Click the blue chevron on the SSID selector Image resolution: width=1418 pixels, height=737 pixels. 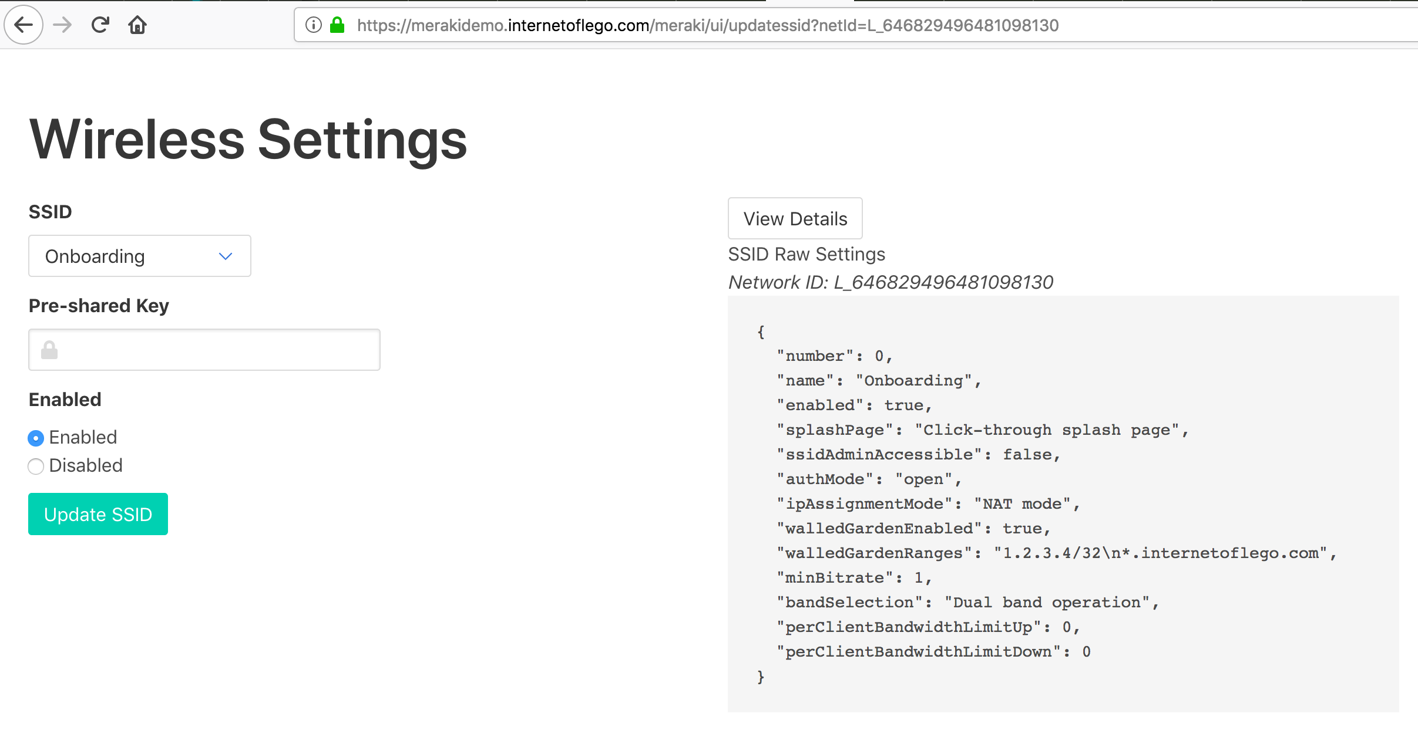[x=226, y=256]
